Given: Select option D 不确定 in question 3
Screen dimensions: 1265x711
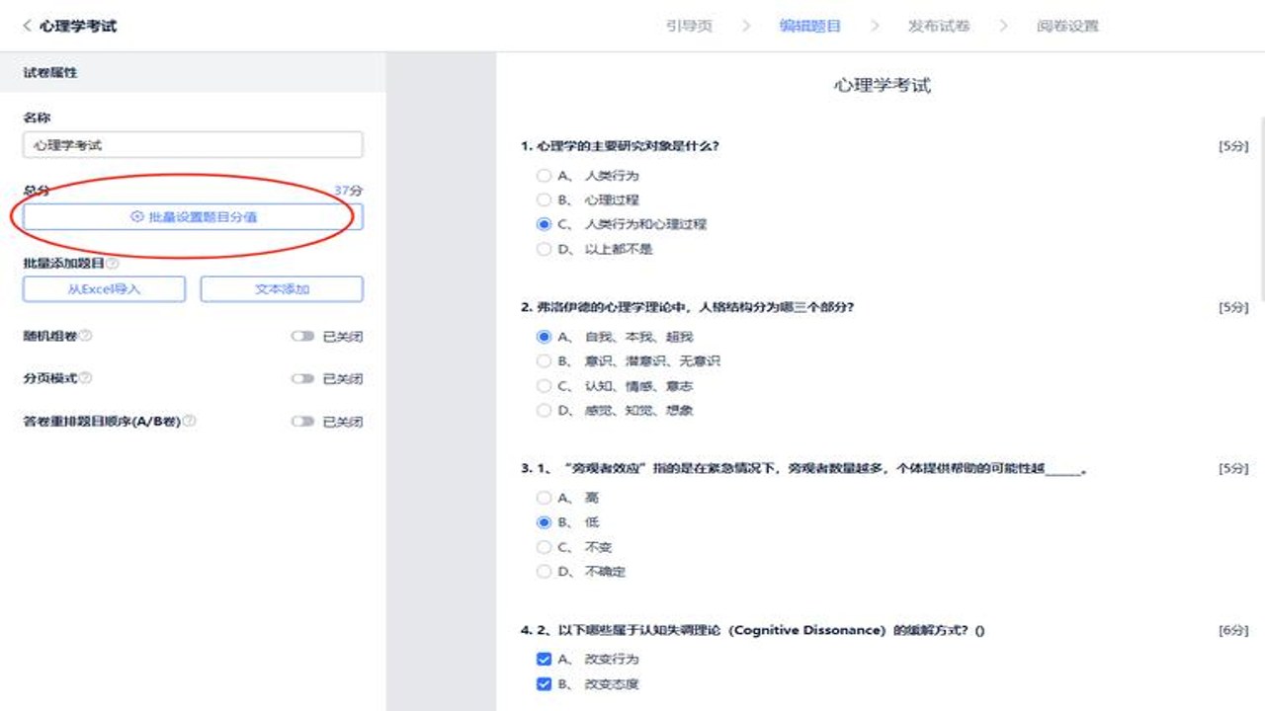Looking at the screenshot, I should 544,571.
